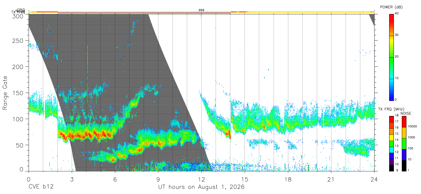Click the "21" UT hour tick label

pos(331,179)
